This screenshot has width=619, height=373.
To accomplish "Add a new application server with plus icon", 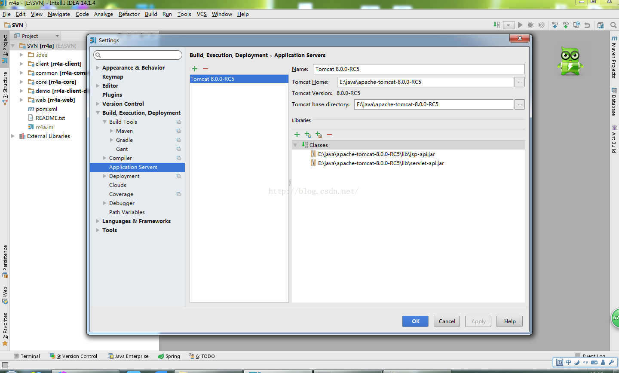I will [195, 69].
